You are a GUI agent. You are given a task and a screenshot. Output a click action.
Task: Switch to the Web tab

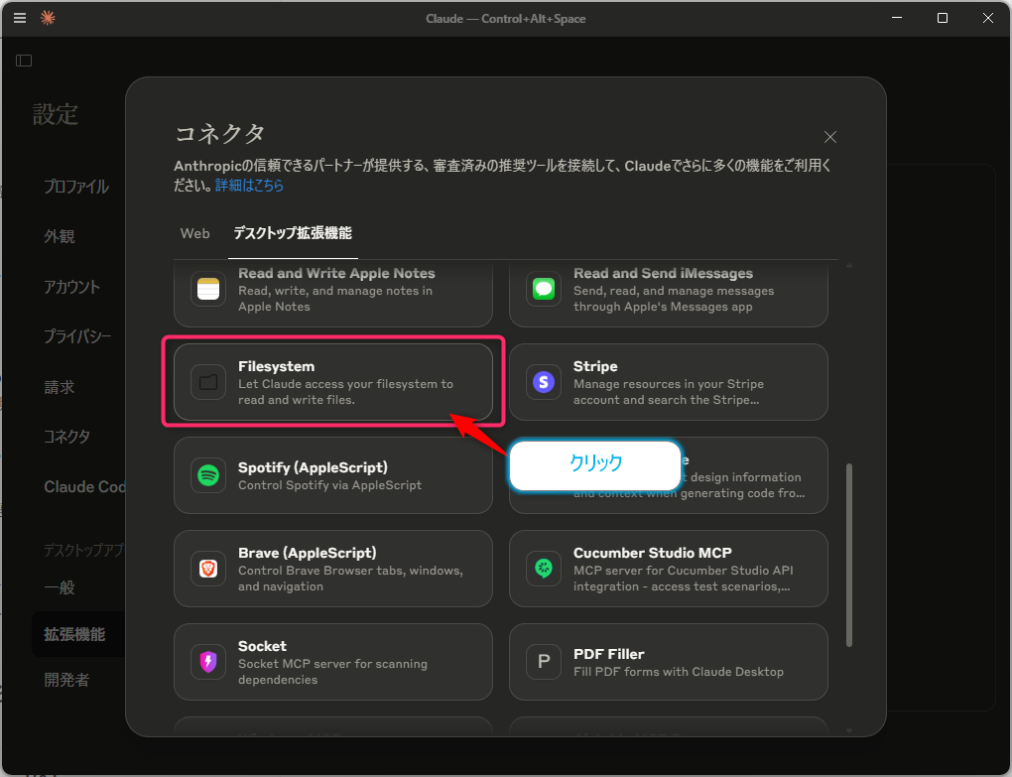194,233
